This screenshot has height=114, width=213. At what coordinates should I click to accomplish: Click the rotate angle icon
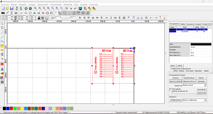52,18
